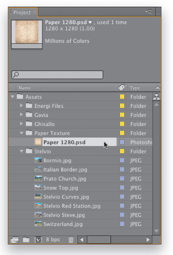Click the label tag column header
The width and height of the screenshot is (173, 255).
pyautogui.click(x=122, y=87)
